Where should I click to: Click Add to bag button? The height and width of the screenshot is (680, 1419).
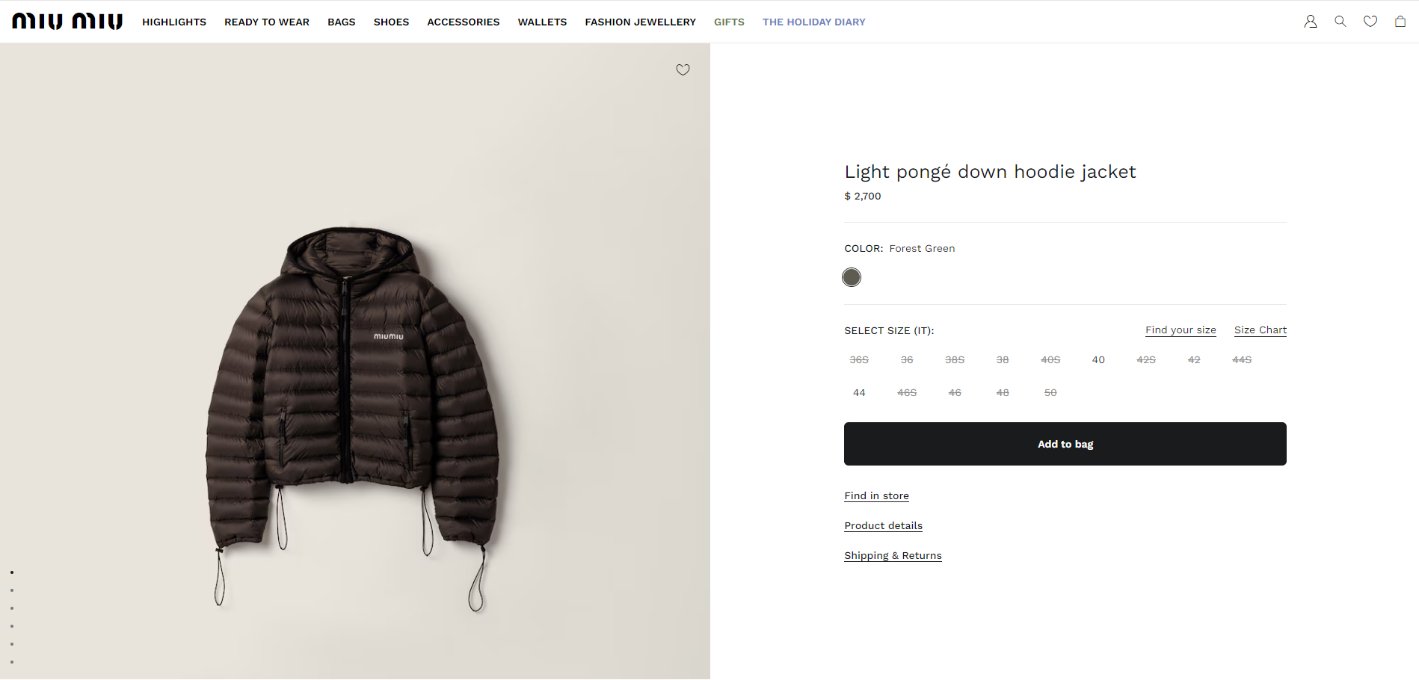[1065, 444]
